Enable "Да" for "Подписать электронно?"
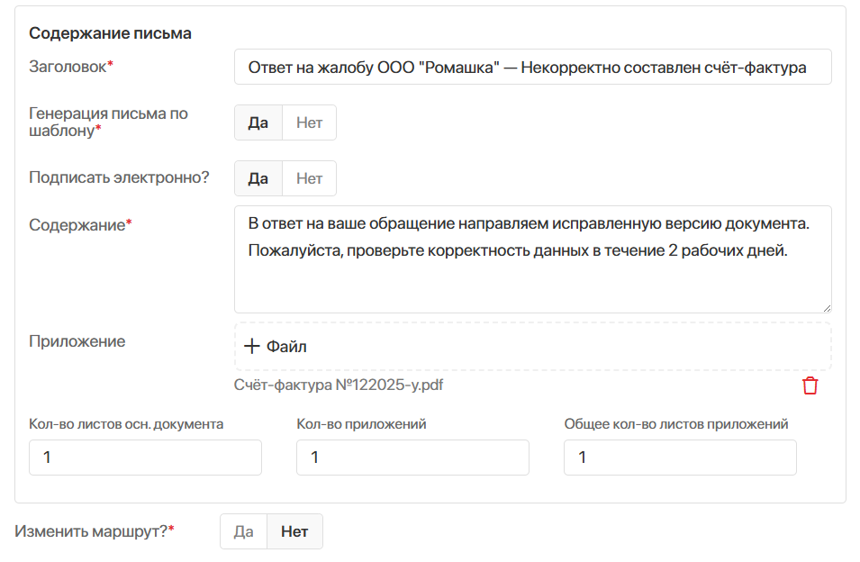The height and width of the screenshot is (562, 860). point(258,177)
